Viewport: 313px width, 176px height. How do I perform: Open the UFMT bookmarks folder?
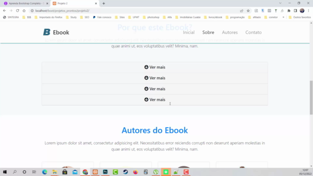[x=134, y=17]
